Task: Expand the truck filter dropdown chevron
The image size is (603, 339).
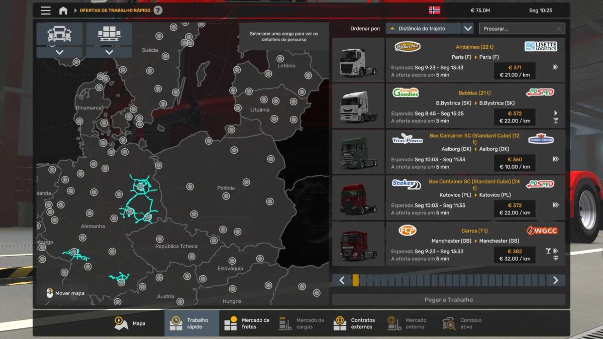Action: pos(59,52)
